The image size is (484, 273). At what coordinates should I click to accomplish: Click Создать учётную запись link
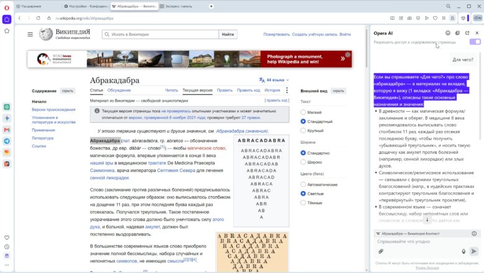pyautogui.click(x=315, y=35)
